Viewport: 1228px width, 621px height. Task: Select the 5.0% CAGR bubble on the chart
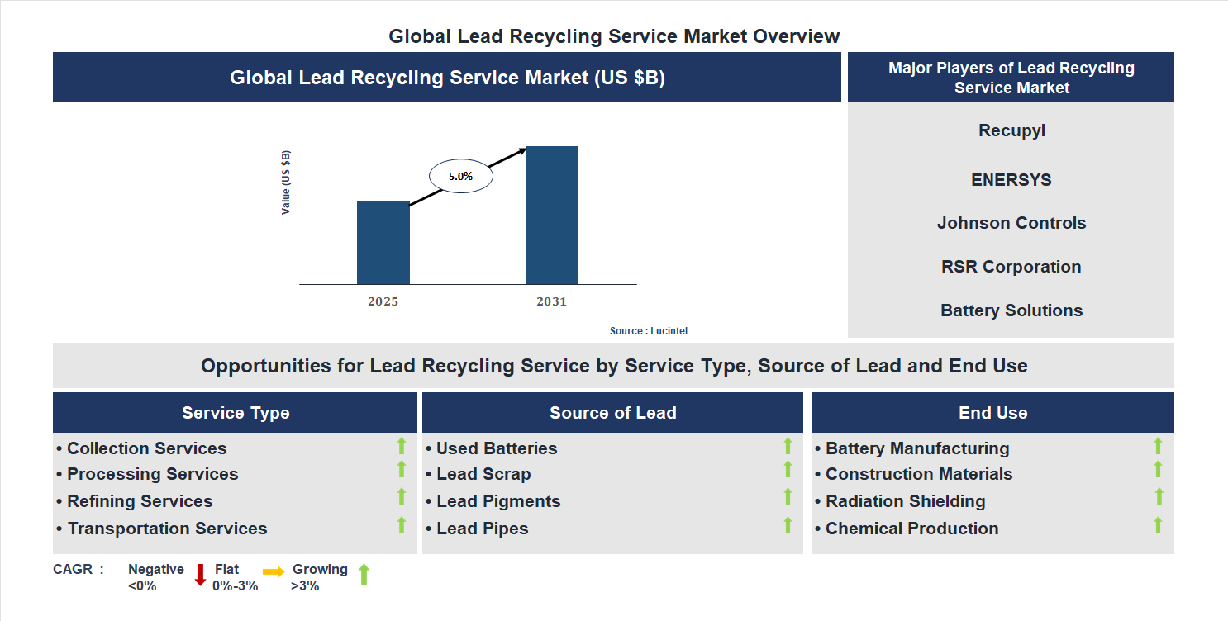pos(460,175)
